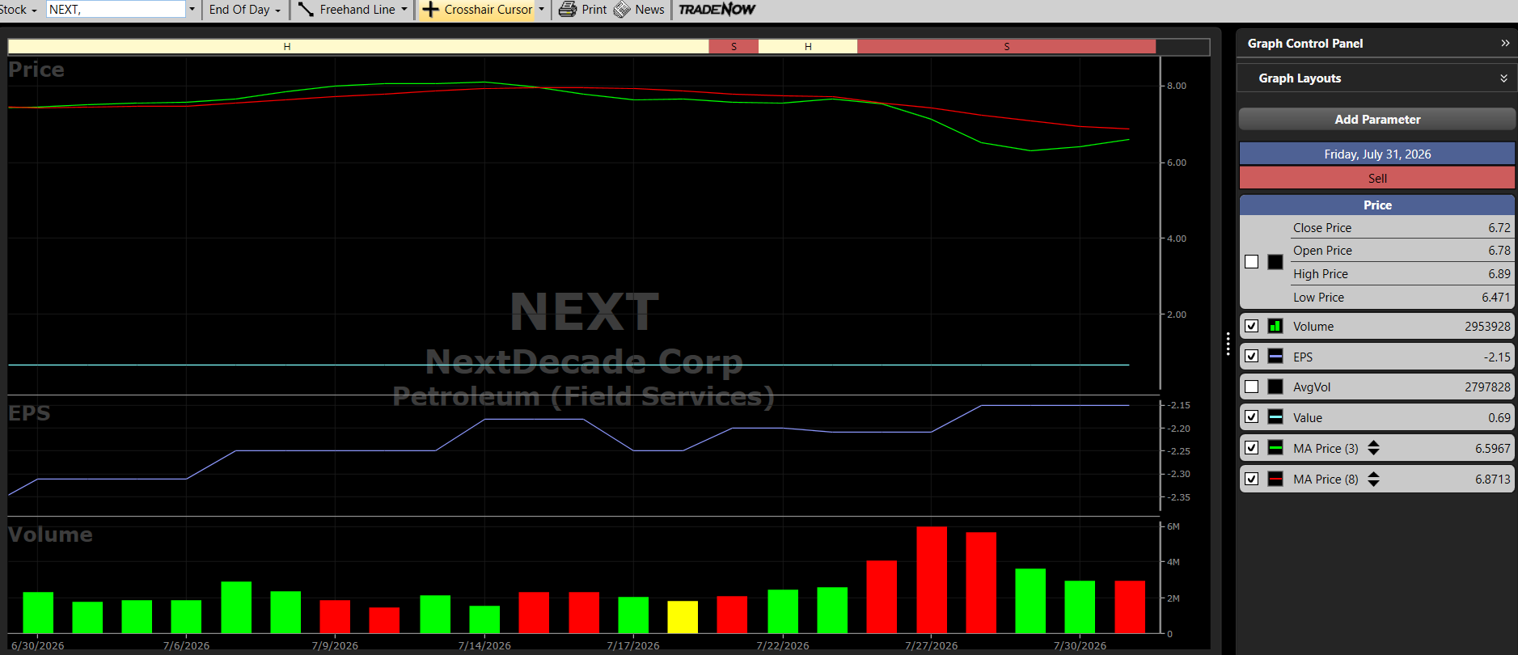
Task: Click the Print label in toolbar
Action: (x=594, y=10)
